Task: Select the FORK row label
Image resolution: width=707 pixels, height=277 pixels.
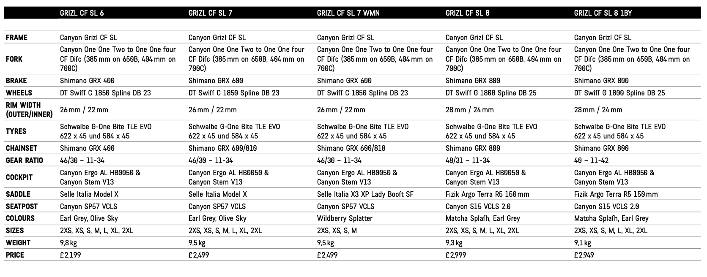Action: pyautogui.click(x=14, y=59)
